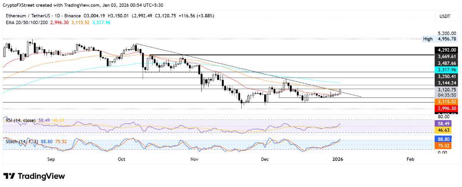462x187 pixels.
Task: Jump to 2026 on the time axis
Action: click(337, 159)
